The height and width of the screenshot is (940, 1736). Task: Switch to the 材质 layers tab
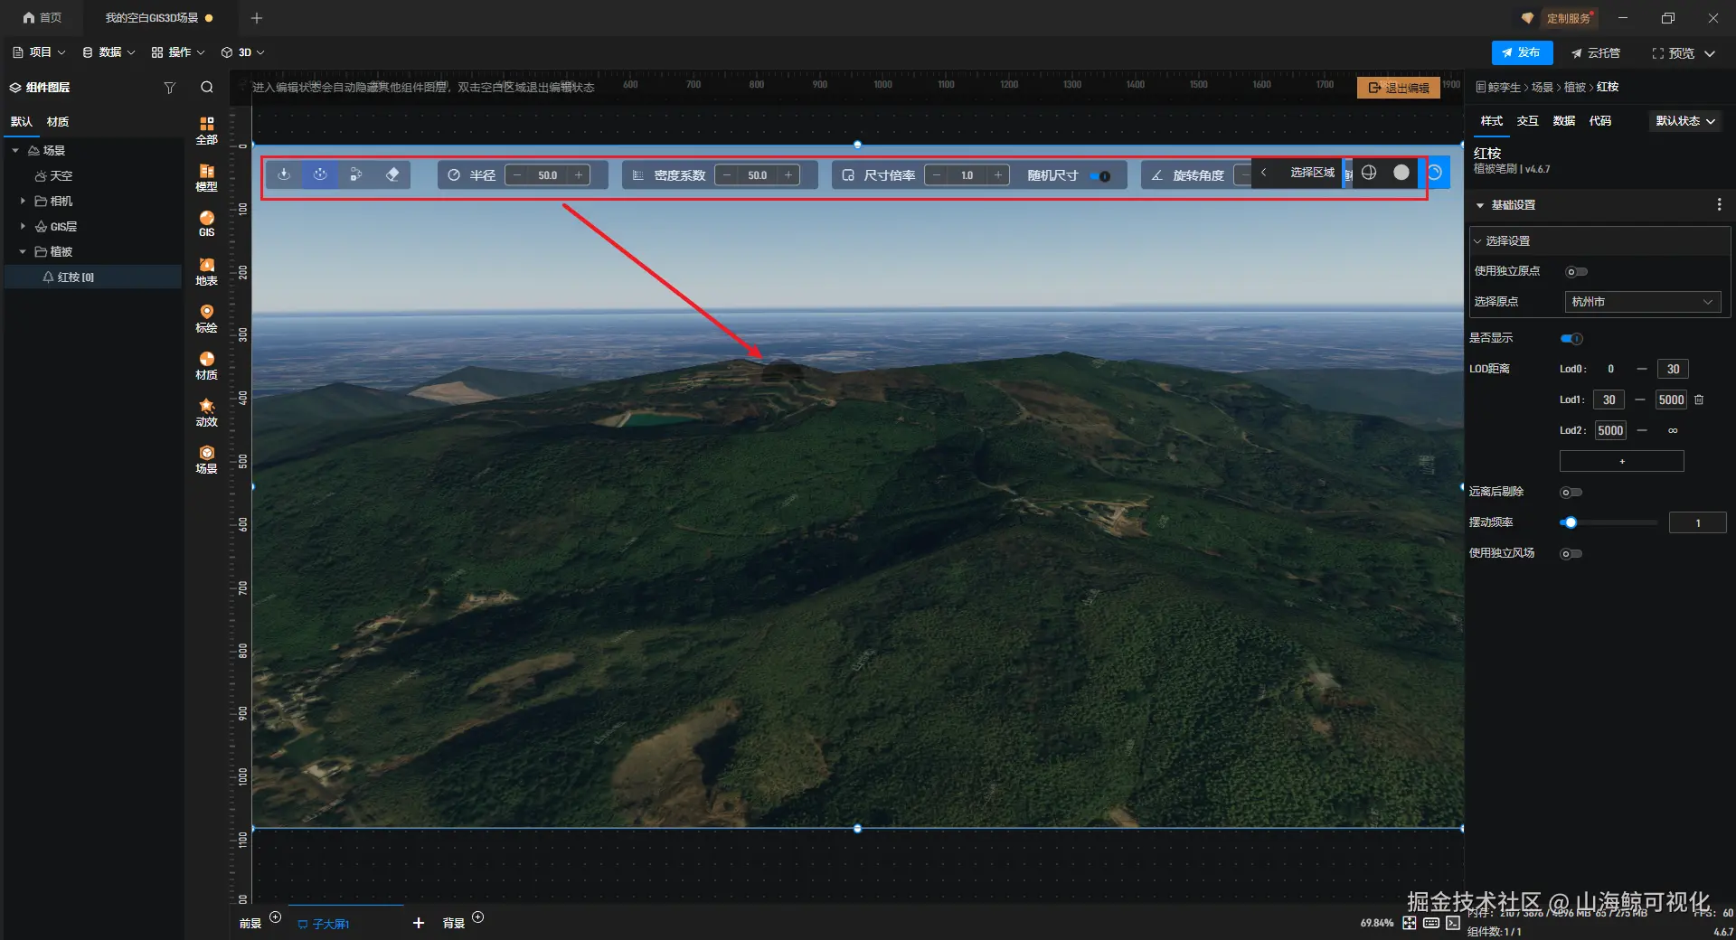click(58, 122)
